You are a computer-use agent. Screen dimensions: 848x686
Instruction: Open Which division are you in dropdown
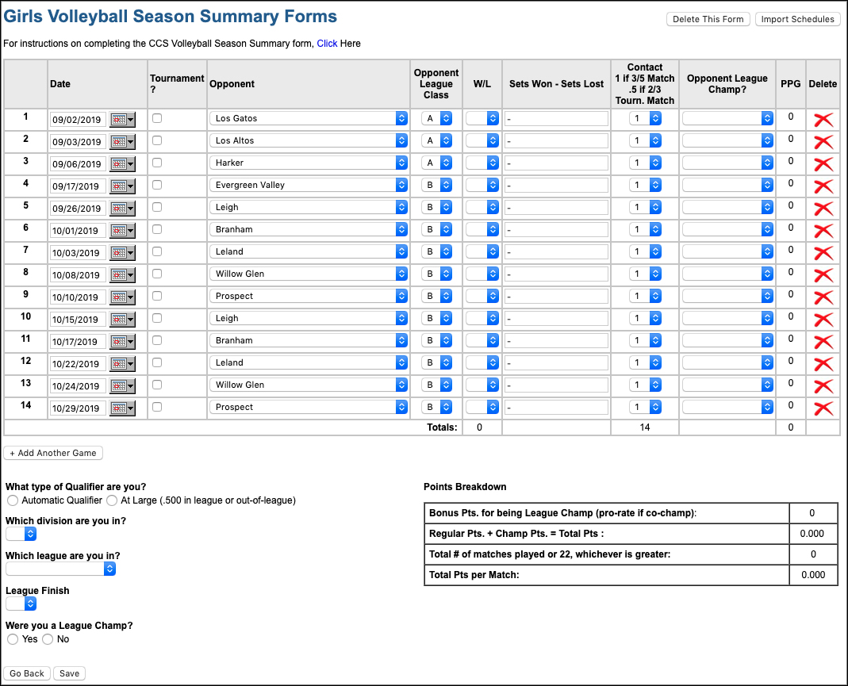[21, 534]
